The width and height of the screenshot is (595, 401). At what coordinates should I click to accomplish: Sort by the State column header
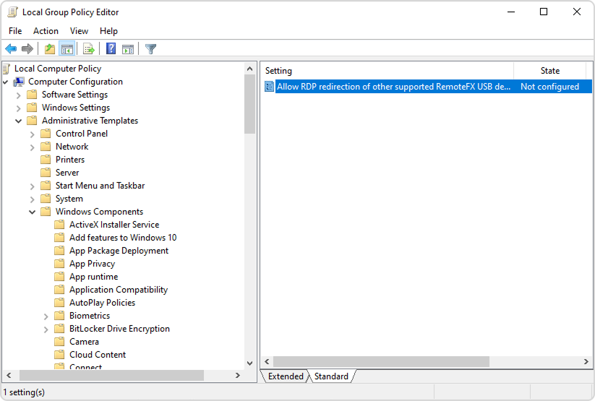click(x=550, y=71)
